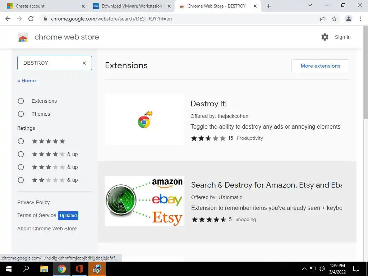Screen dimensions: 368x276
Task: Click the Search & Destroy star rating
Action: point(209,220)
